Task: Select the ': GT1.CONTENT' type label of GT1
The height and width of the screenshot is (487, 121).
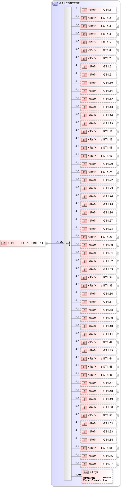Action: 32,243
